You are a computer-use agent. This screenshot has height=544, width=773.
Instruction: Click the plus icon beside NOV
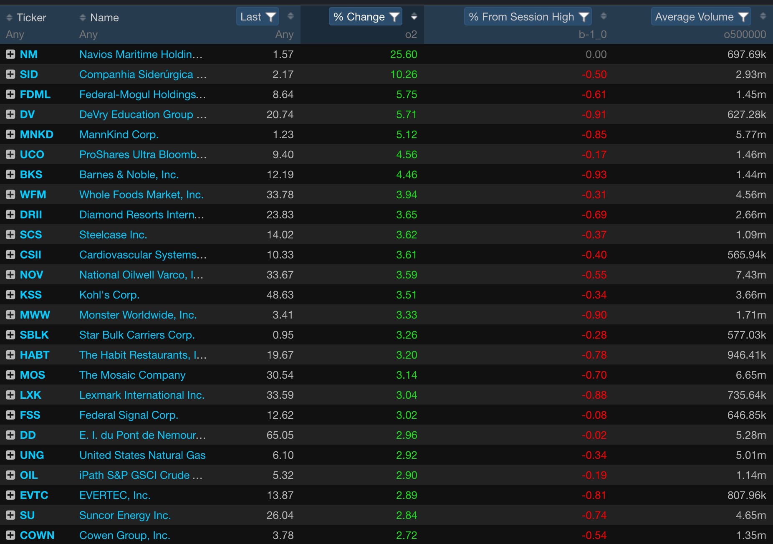pos(10,275)
